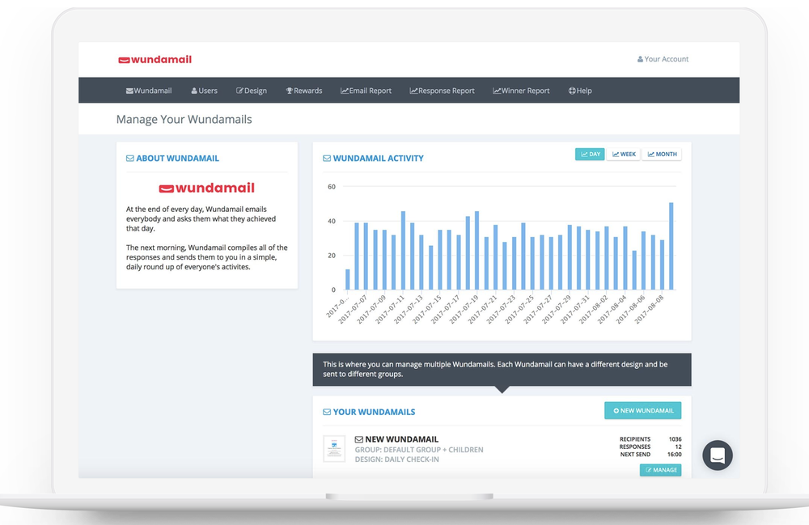The image size is (809, 525).
Task: Click the New Wundamail button
Action: [x=643, y=410]
